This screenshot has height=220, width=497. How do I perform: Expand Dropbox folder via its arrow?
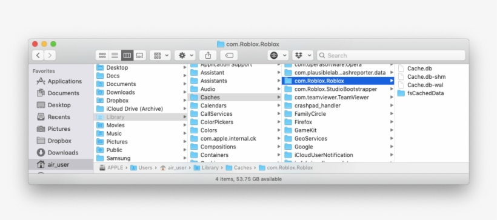coord(185,101)
